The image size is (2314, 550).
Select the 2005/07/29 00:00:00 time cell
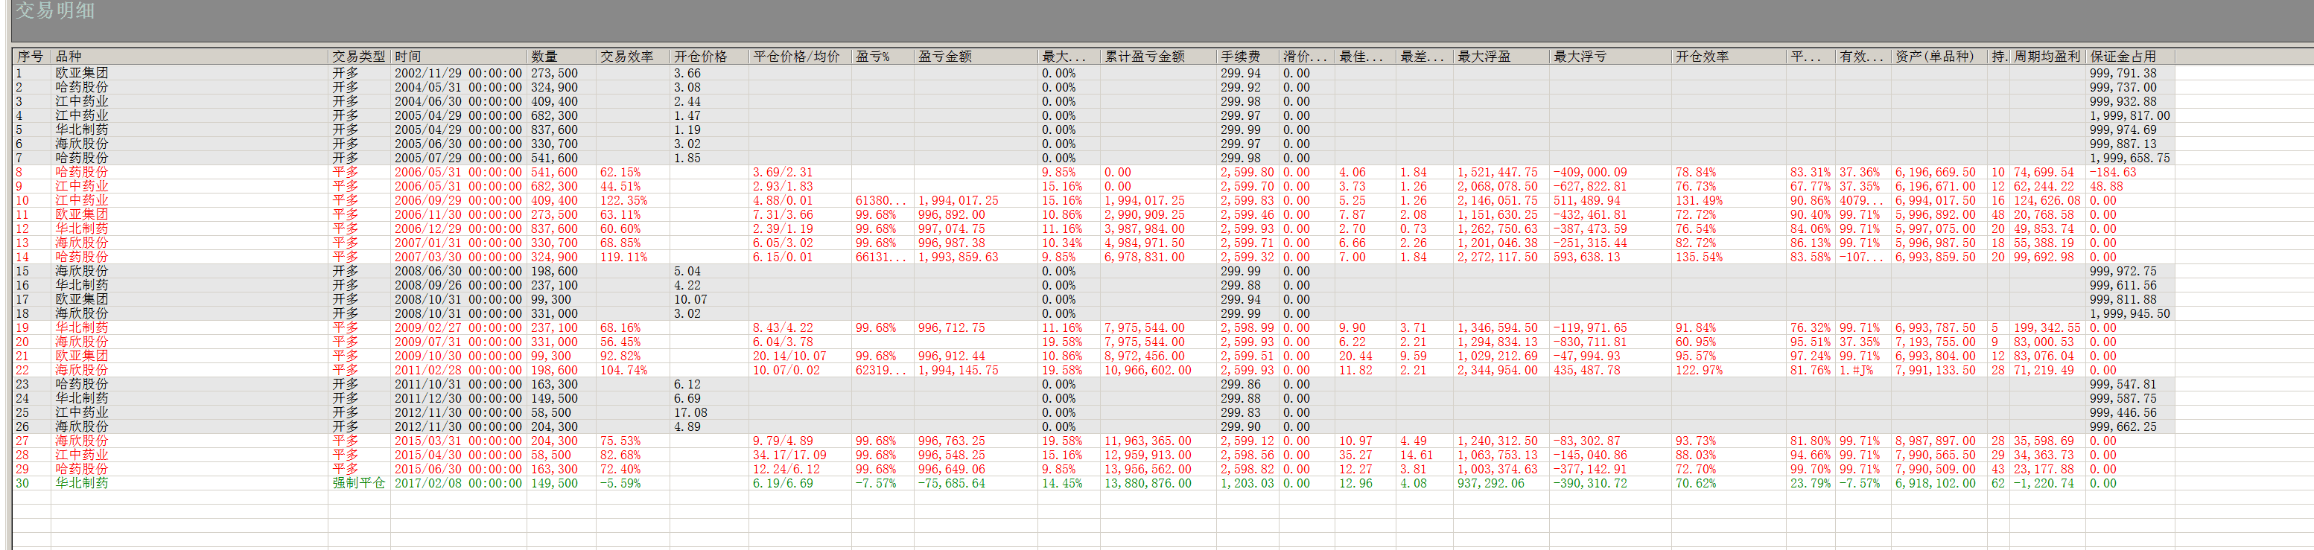(x=458, y=158)
